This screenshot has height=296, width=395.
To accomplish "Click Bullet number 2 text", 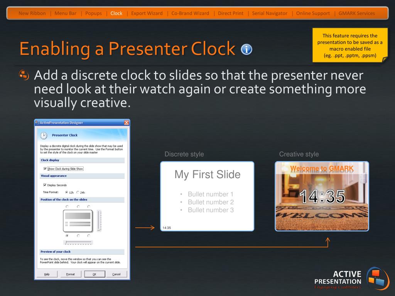I will pos(211,202).
